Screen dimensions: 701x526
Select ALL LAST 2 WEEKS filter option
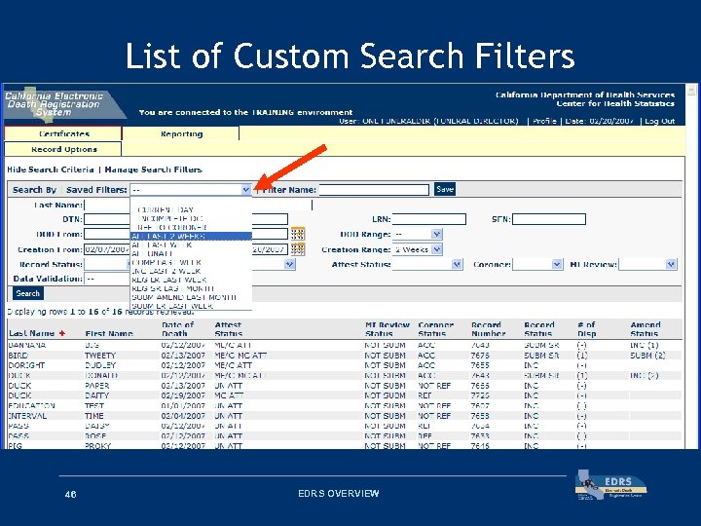click(x=191, y=236)
